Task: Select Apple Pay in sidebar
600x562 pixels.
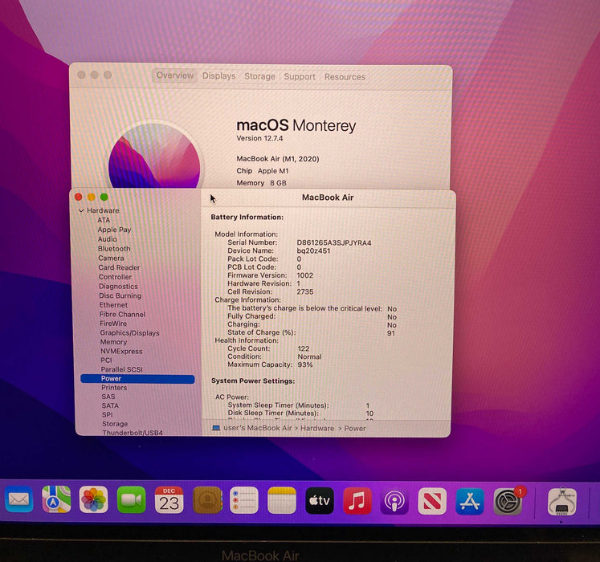Action: tap(114, 230)
